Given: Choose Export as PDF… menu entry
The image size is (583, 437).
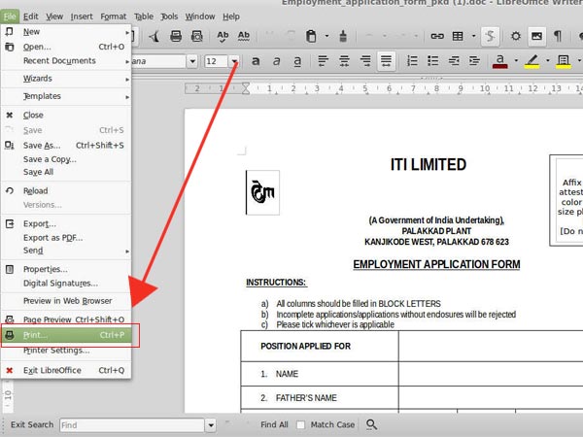Looking at the screenshot, I should point(66,238).
